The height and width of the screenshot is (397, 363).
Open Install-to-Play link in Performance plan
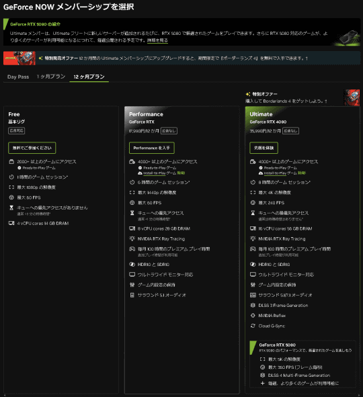154,173
